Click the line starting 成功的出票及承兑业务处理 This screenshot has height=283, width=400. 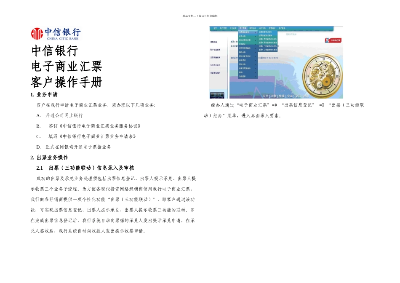click(116, 179)
